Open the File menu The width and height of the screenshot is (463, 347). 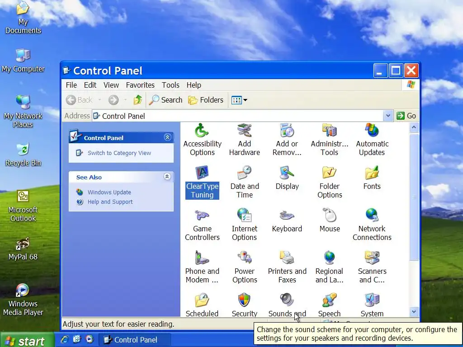(71, 85)
